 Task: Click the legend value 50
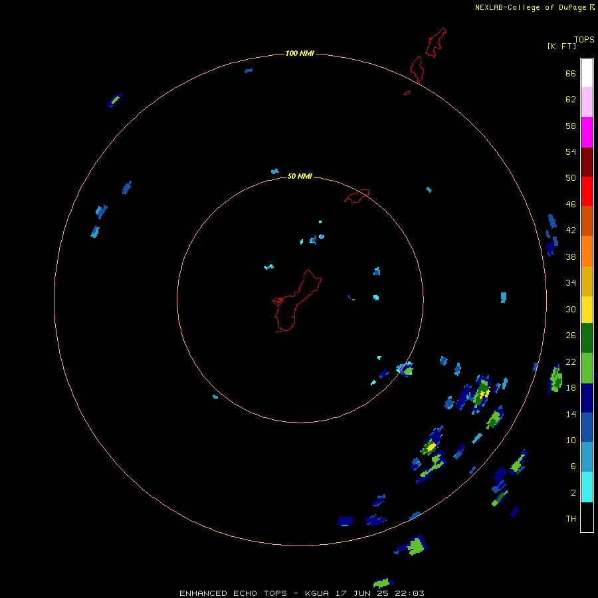[571, 177]
